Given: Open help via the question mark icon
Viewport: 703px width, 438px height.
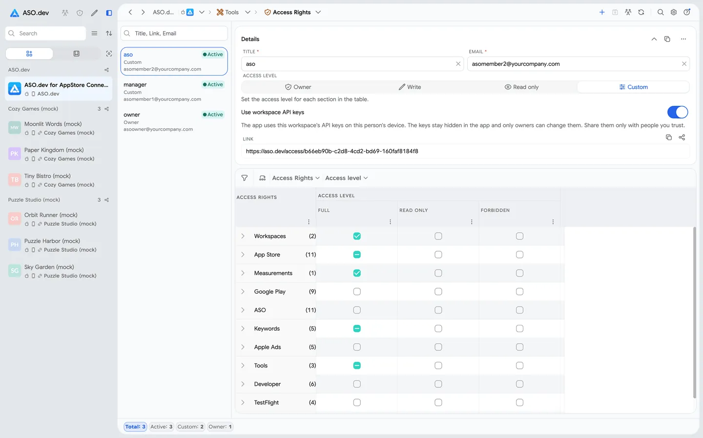Looking at the screenshot, I should (x=687, y=12).
